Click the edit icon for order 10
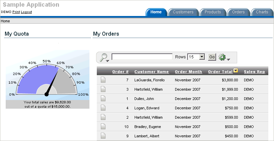This screenshot has width=274, height=141. click(x=103, y=127)
